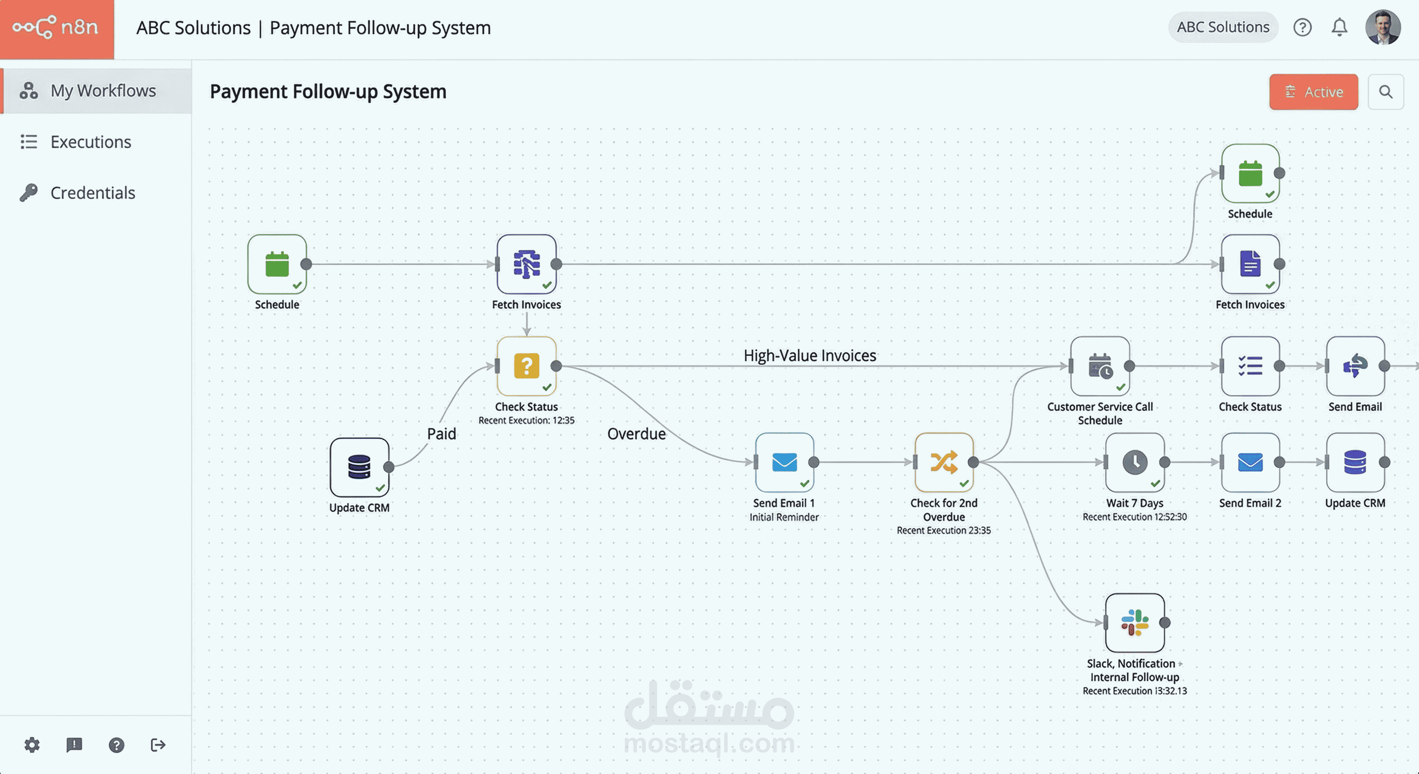1419x774 pixels.
Task: Click the High-Value Invoices connection label
Action: (x=810, y=356)
